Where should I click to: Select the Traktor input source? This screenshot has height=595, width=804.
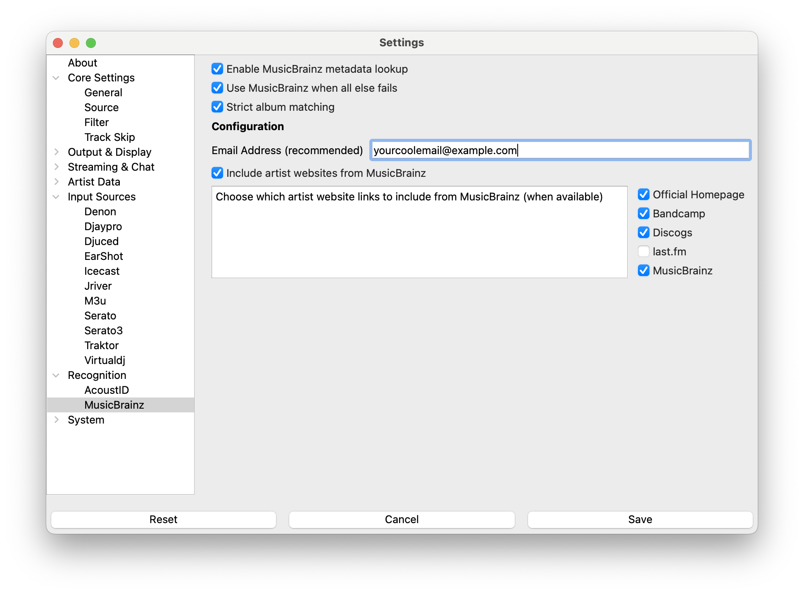pyautogui.click(x=102, y=345)
